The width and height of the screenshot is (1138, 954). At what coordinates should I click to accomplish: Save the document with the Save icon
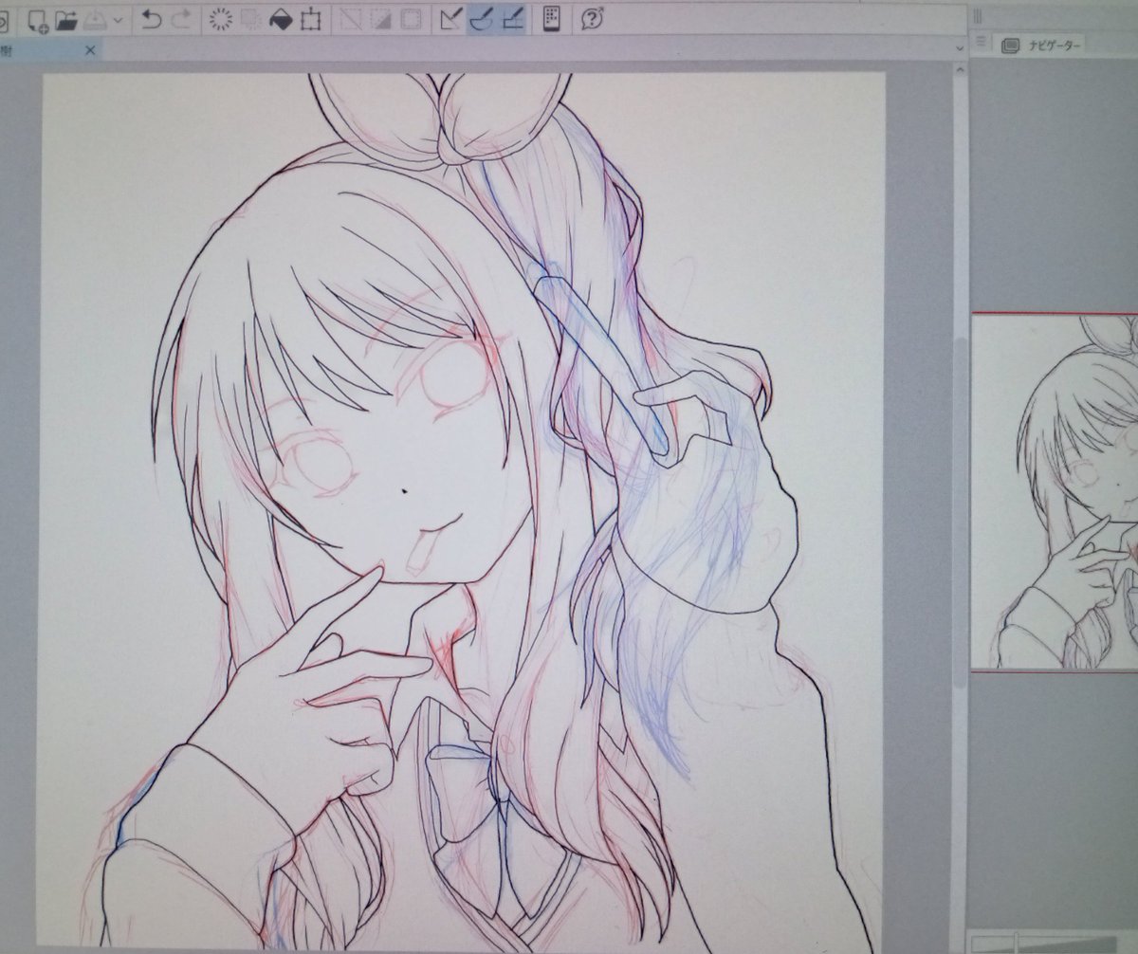(94, 19)
